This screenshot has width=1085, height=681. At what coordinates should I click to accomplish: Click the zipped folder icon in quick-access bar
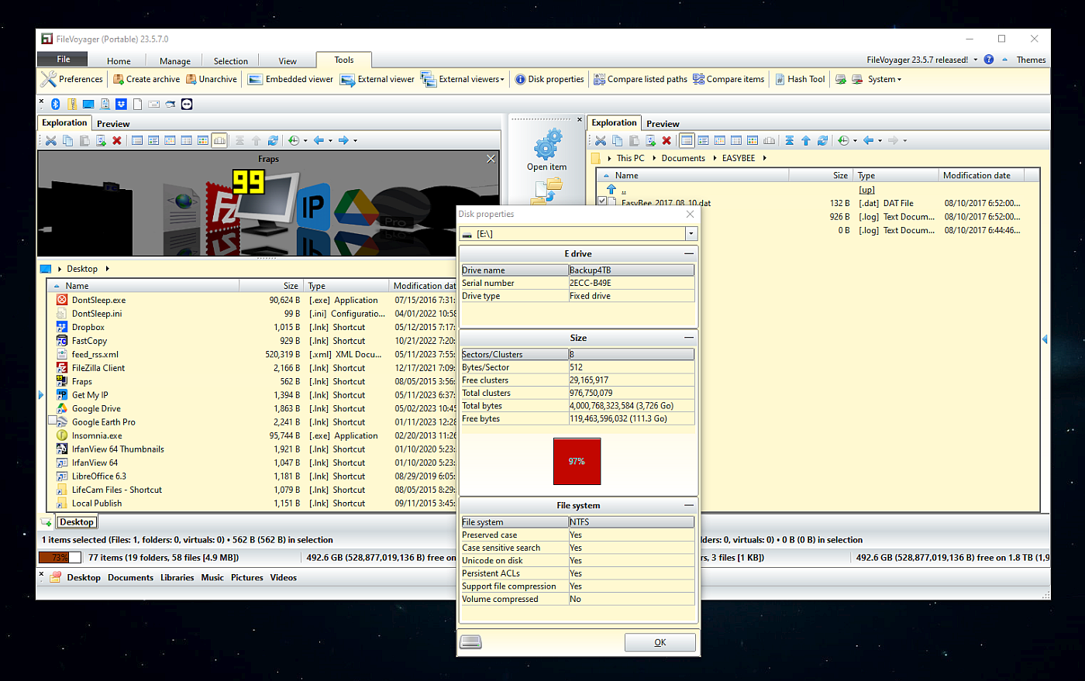tap(72, 104)
